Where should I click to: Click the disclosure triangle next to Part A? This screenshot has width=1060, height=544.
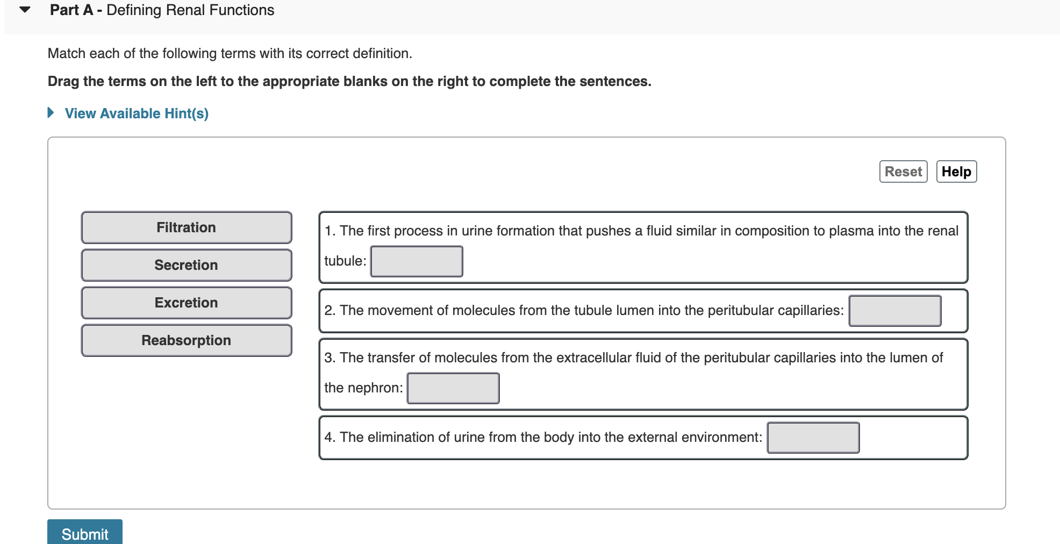24,10
